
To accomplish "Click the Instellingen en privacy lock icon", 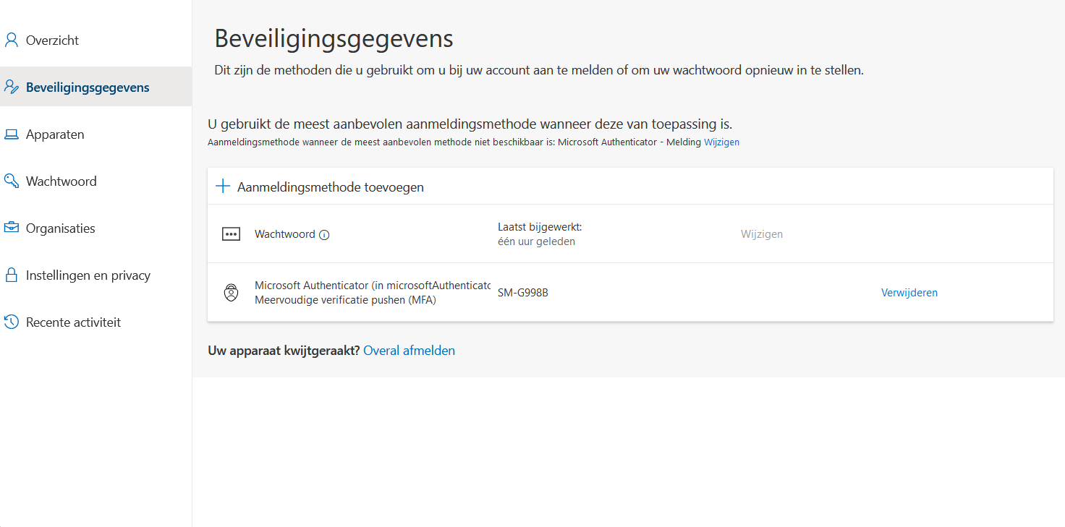I will 10,274.
